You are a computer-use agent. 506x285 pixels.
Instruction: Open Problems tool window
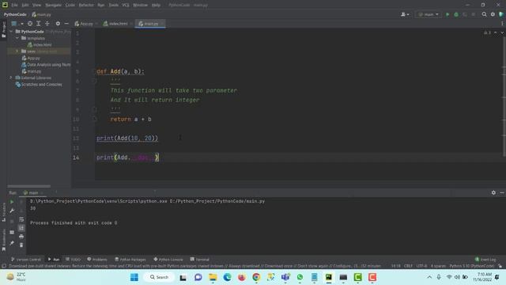click(x=97, y=260)
